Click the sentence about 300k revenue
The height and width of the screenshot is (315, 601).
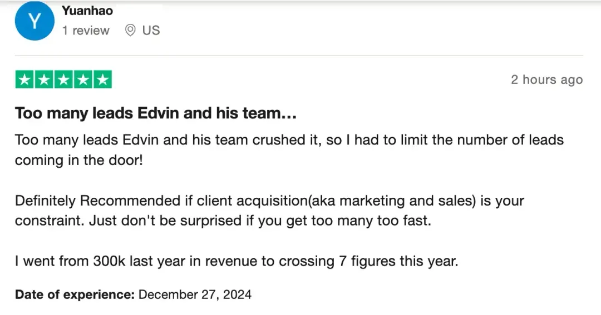point(237,261)
